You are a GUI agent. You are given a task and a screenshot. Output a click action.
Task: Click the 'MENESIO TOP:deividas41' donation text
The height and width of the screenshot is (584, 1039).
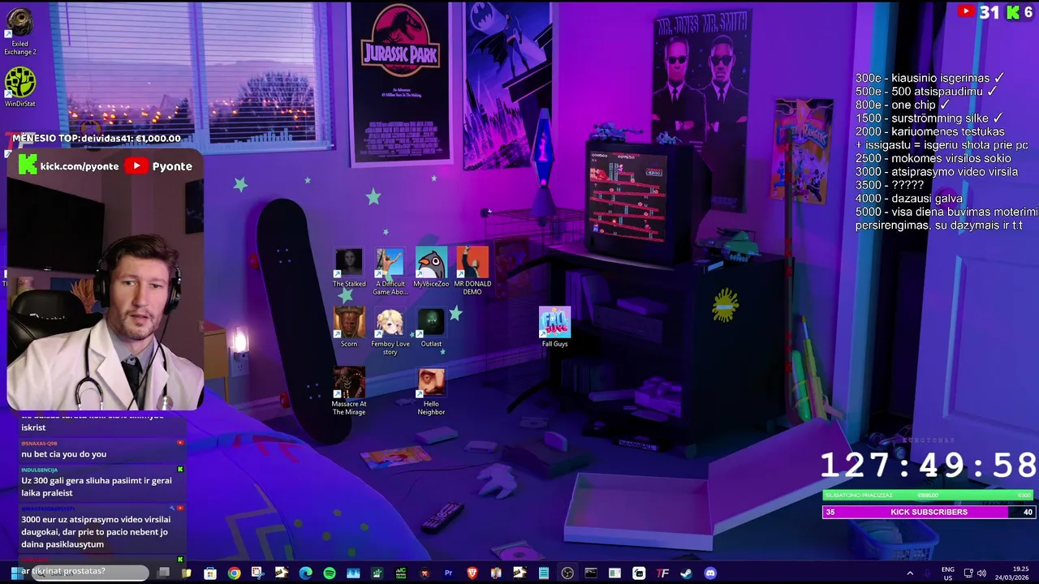click(97, 139)
